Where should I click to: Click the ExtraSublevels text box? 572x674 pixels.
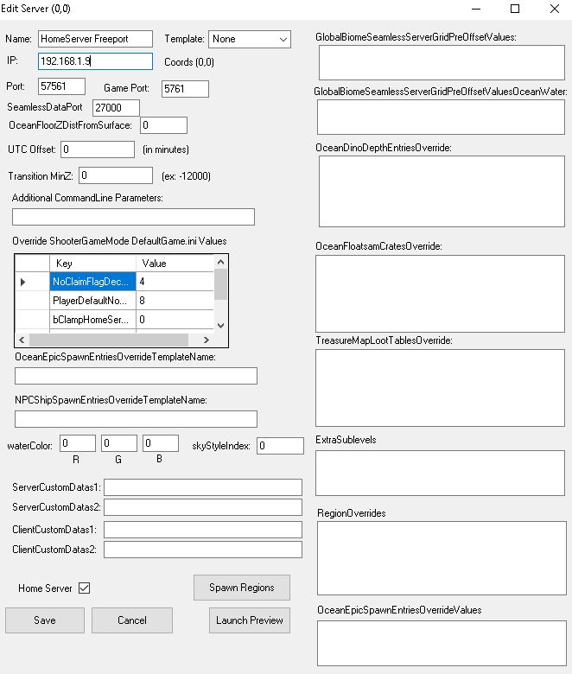pos(440,473)
